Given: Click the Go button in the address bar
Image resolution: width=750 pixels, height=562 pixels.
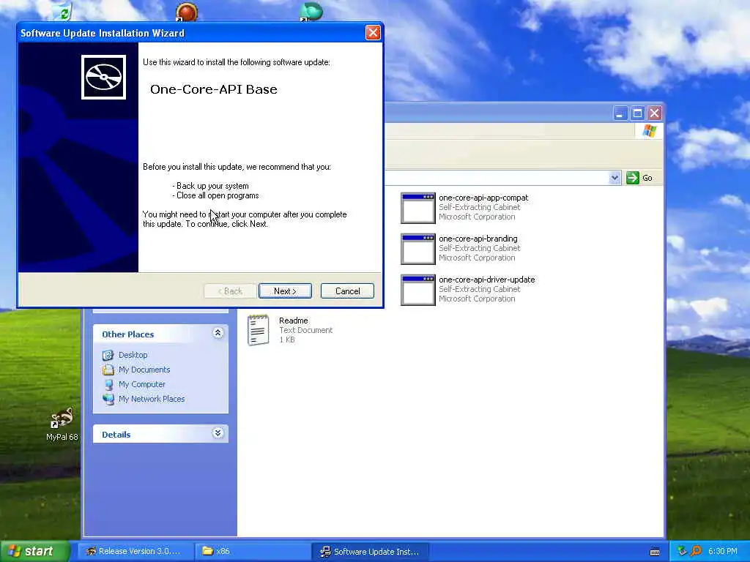Looking at the screenshot, I should [639, 178].
